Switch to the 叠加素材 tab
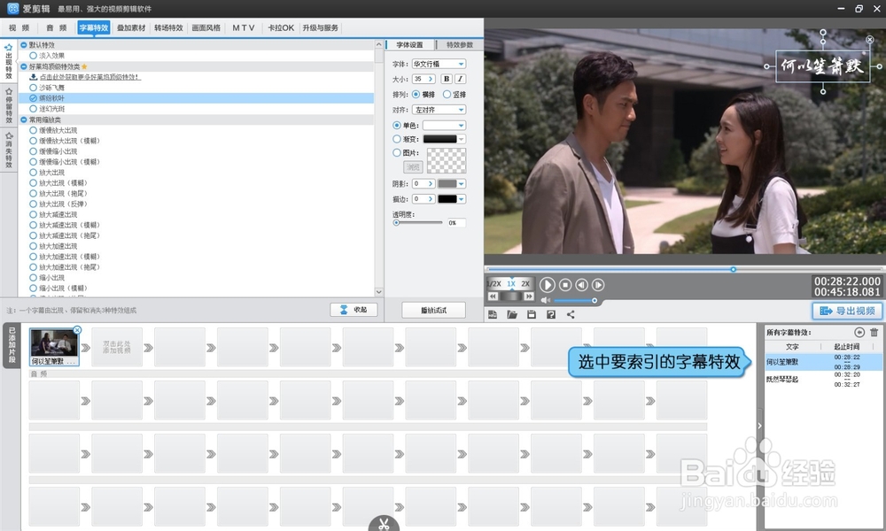886x531 pixels. coord(131,27)
